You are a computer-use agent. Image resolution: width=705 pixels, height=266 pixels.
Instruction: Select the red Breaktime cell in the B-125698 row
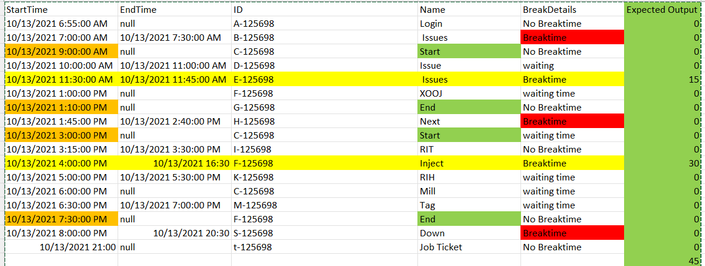572,38
